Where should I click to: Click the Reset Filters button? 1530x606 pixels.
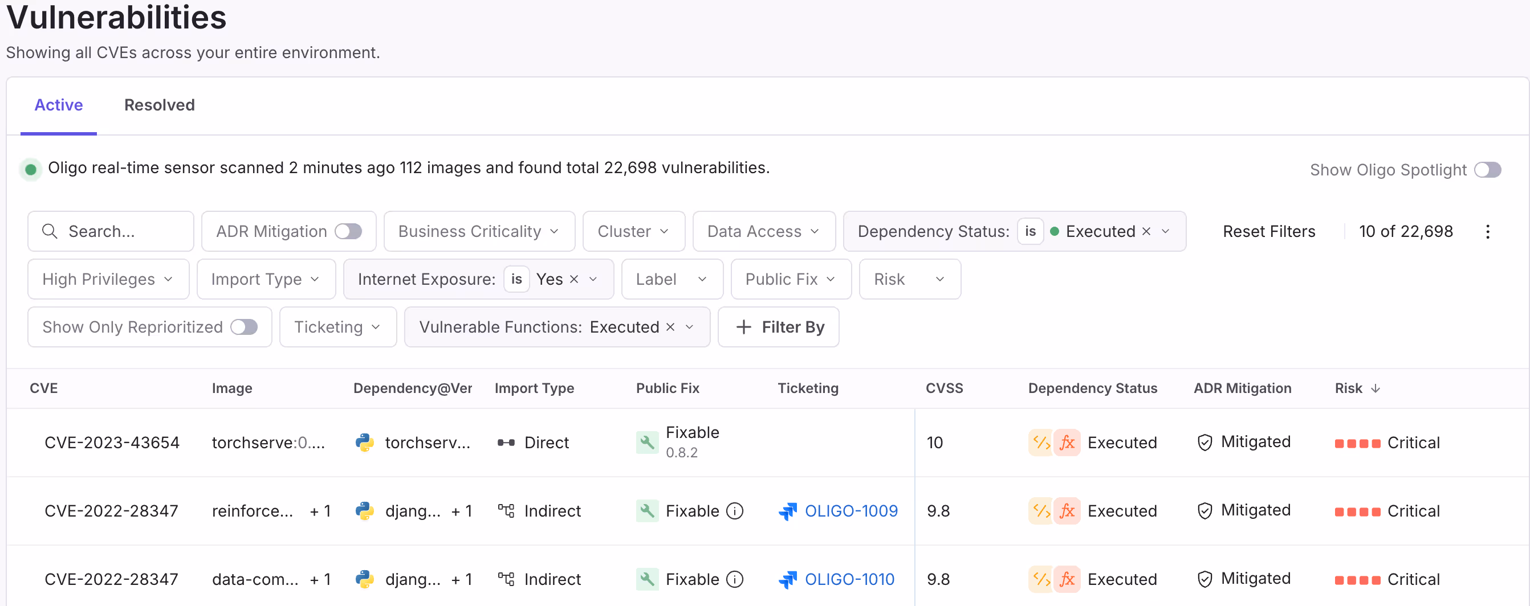(1269, 231)
